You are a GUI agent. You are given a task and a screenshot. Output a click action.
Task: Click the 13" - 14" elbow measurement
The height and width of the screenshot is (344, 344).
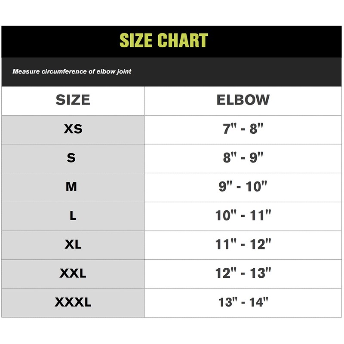pos(243,302)
